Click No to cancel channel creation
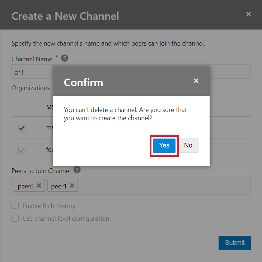262x262 pixels. pyautogui.click(x=188, y=145)
